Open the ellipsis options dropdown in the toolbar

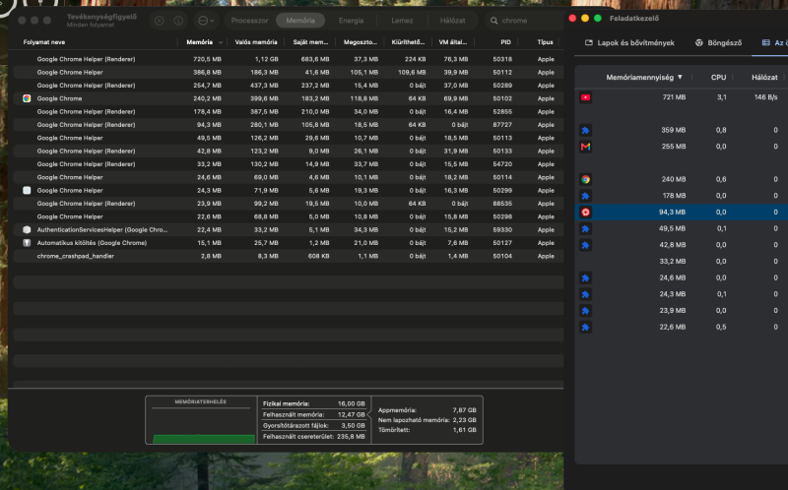tap(206, 21)
